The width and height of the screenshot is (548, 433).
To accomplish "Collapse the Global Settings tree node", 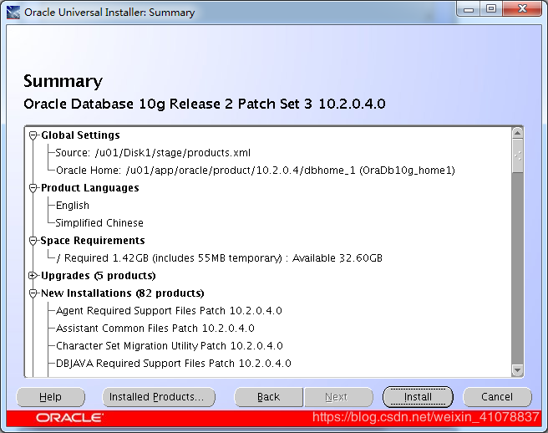I will [33, 135].
